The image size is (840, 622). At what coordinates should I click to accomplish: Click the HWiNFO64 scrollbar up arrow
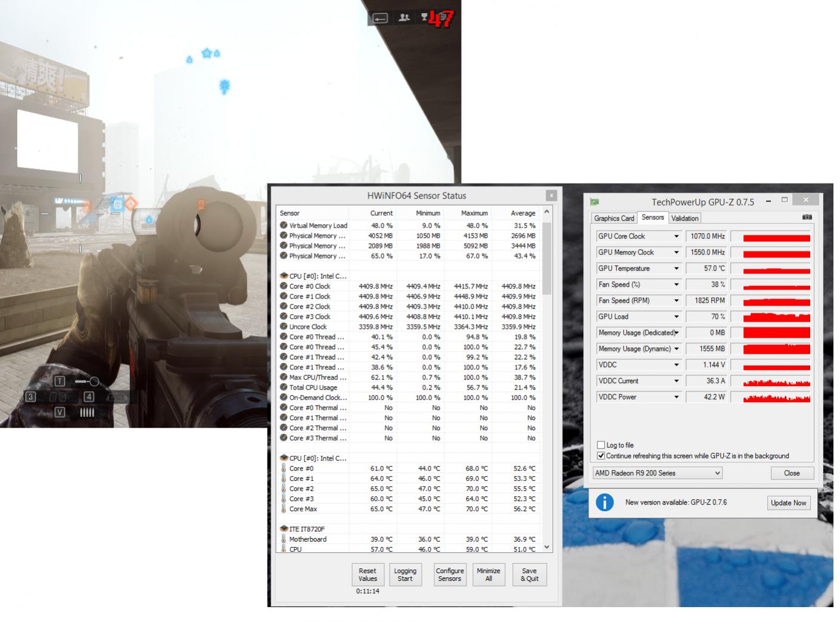click(x=547, y=212)
